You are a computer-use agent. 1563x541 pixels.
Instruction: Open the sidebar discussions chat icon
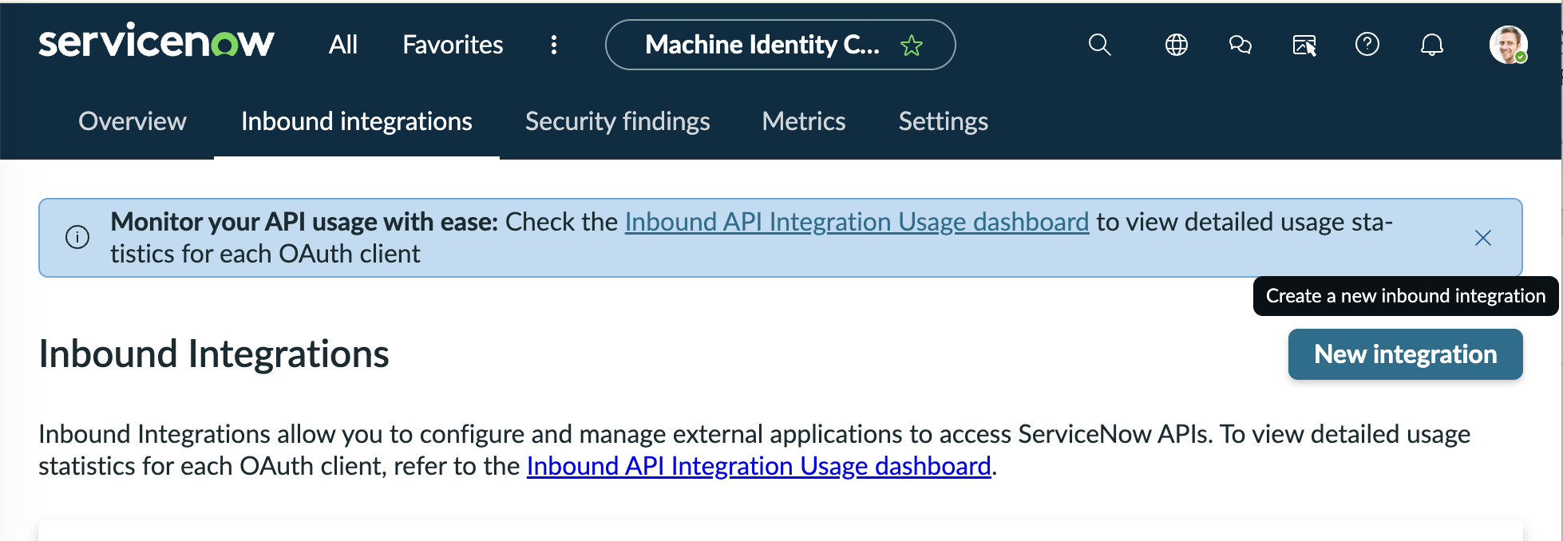tap(1241, 45)
